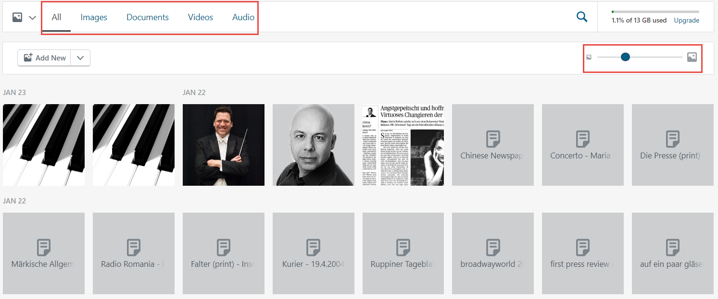Click the search magnifier icon

(582, 17)
